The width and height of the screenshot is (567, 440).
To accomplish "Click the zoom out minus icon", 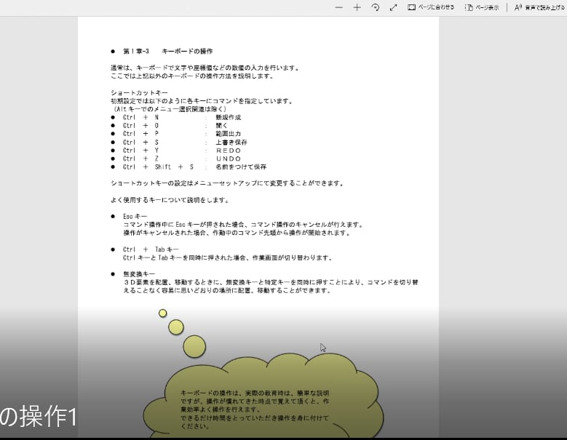I will tap(338, 7).
